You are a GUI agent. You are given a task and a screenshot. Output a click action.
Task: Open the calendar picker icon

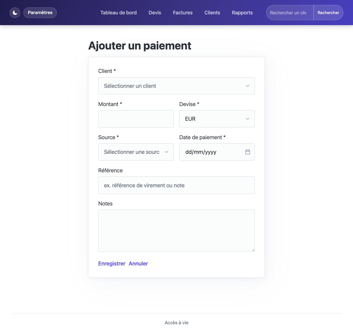click(248, 152)
